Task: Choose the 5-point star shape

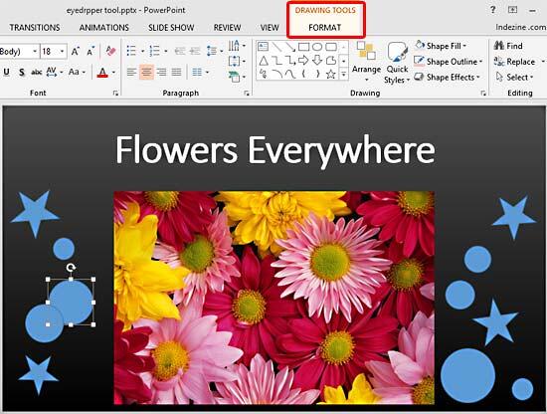Action: (331, 74)
